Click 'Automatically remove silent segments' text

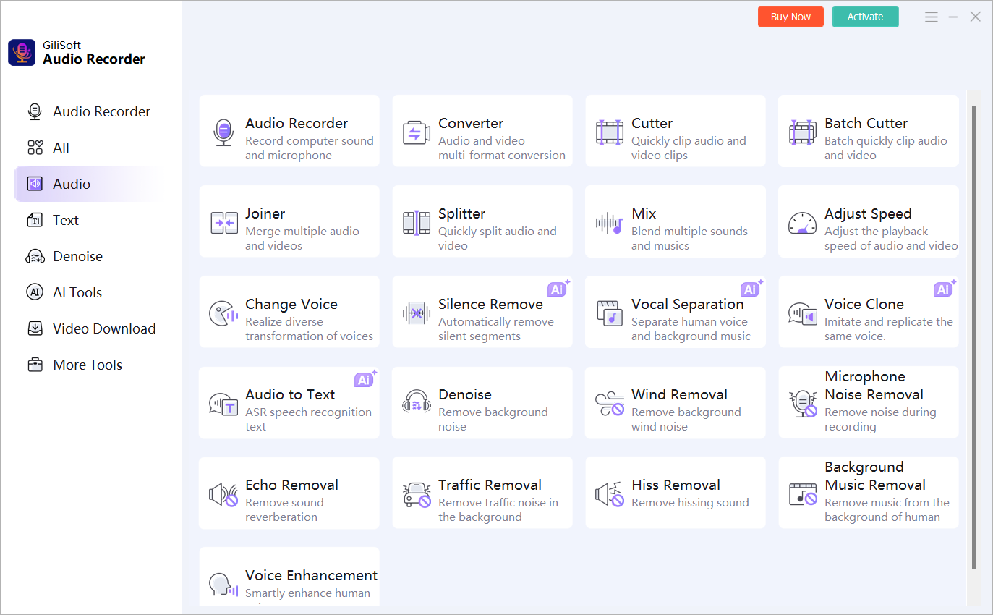tap(496, 329)
